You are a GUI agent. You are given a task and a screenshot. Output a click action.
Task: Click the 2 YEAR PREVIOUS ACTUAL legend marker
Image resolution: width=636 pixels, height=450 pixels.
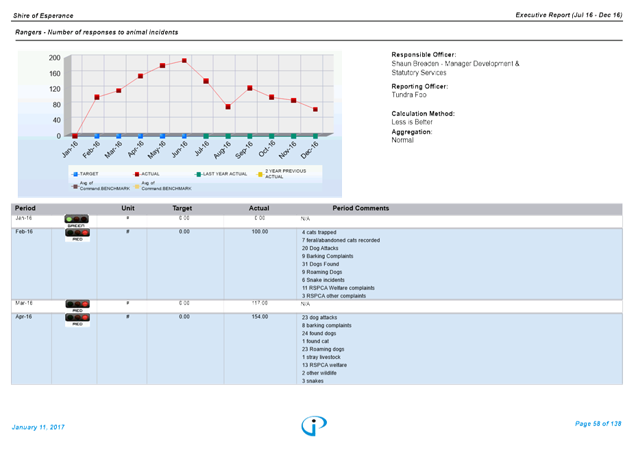(x=260, y=175)
